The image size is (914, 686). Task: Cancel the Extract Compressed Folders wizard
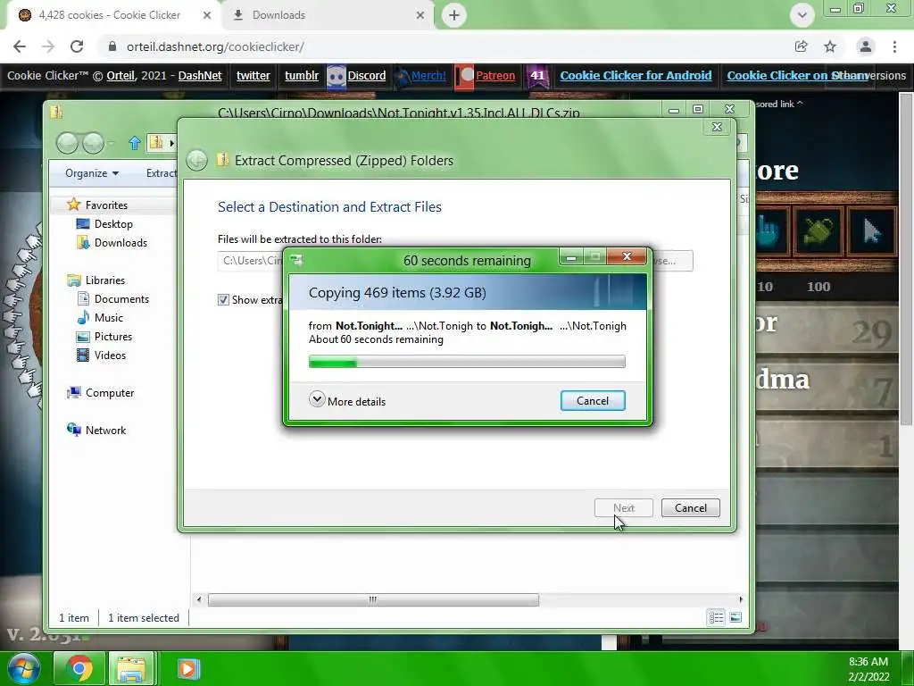(x=690, y=507)
